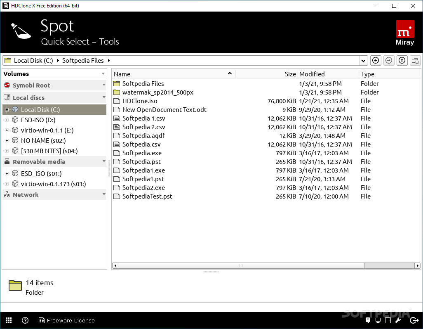This screenshot has height=329, width=423.
Task: Select the Softpedia2.exe file
Action: tap(143, 188)
